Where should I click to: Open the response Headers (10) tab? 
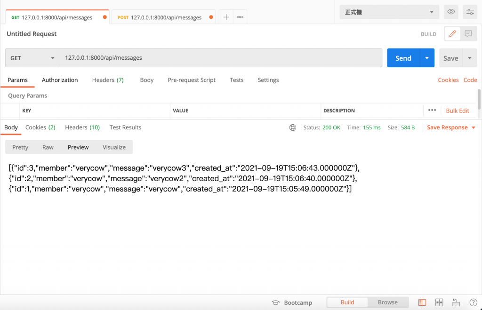pos(82,127)
